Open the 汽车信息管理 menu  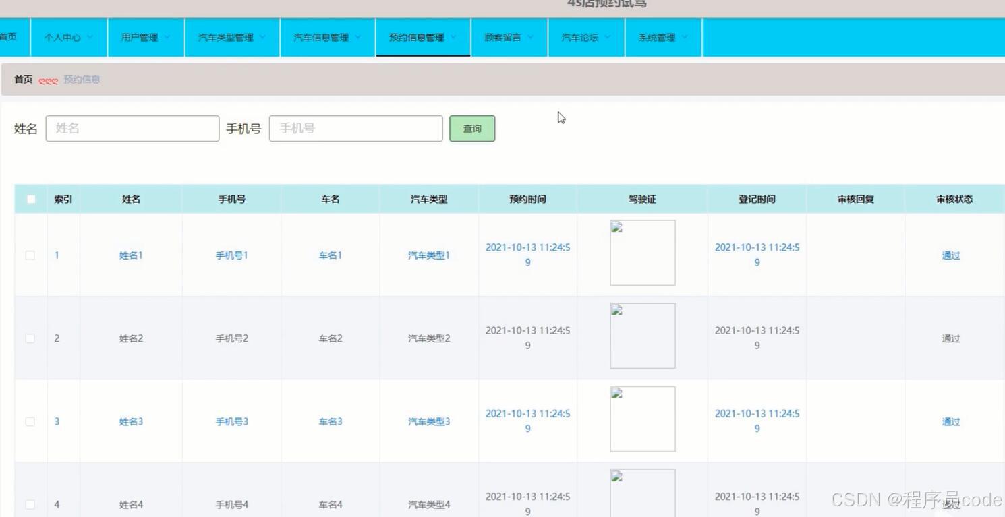(322, 37)
